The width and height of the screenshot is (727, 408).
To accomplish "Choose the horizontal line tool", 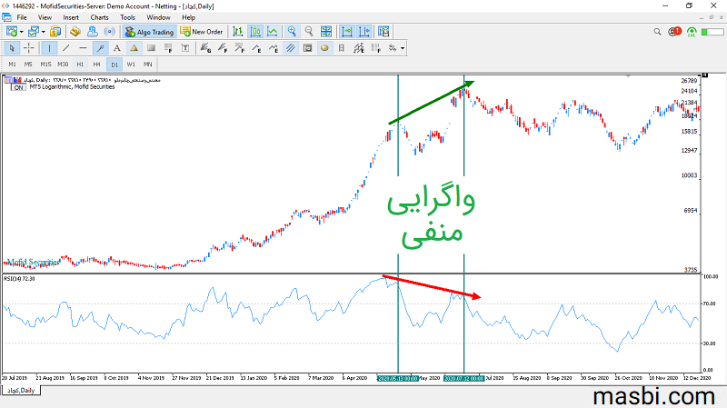I will (x=83, y=48).
